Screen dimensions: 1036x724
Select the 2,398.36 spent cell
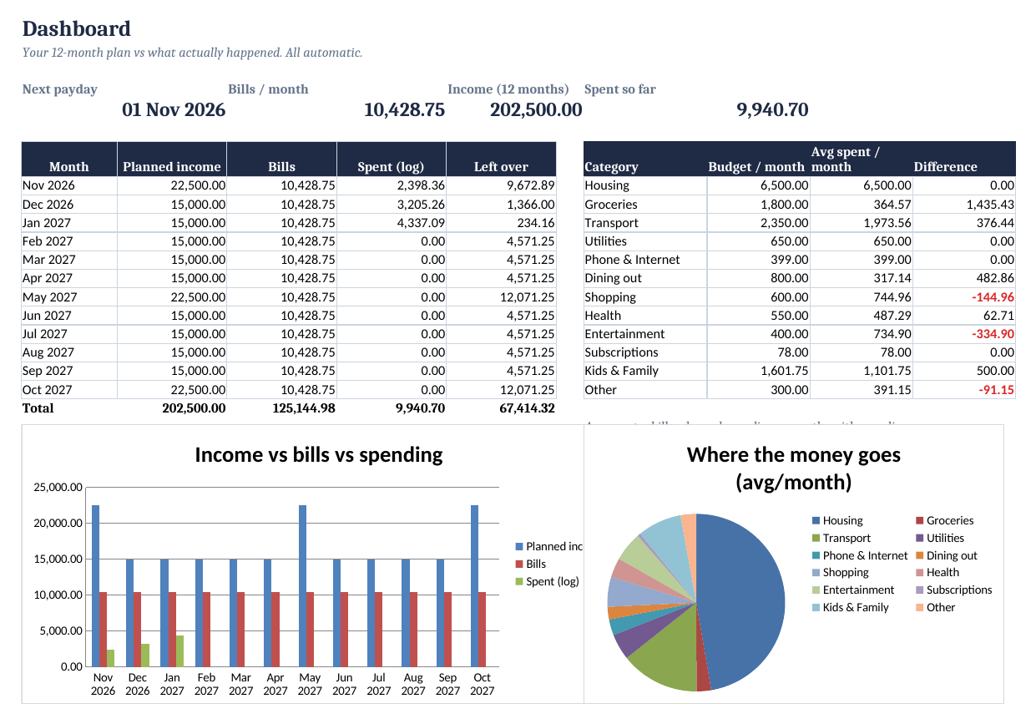(392, 185)
